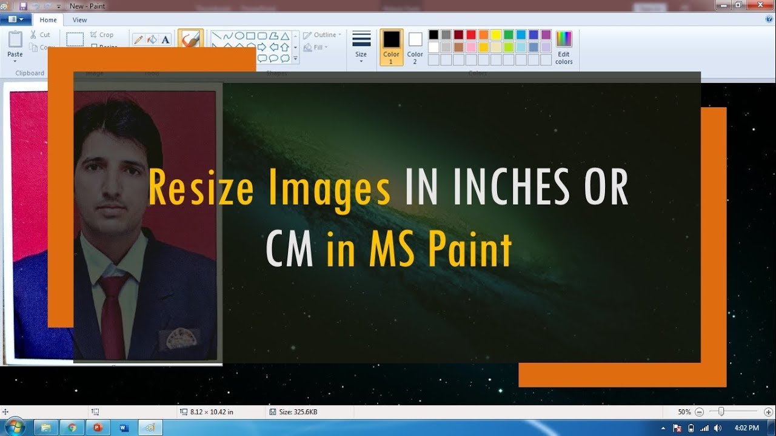The image size is (776, 436).
Task: Click the Paste clipboard icon
Action: (x=15, y=39)
